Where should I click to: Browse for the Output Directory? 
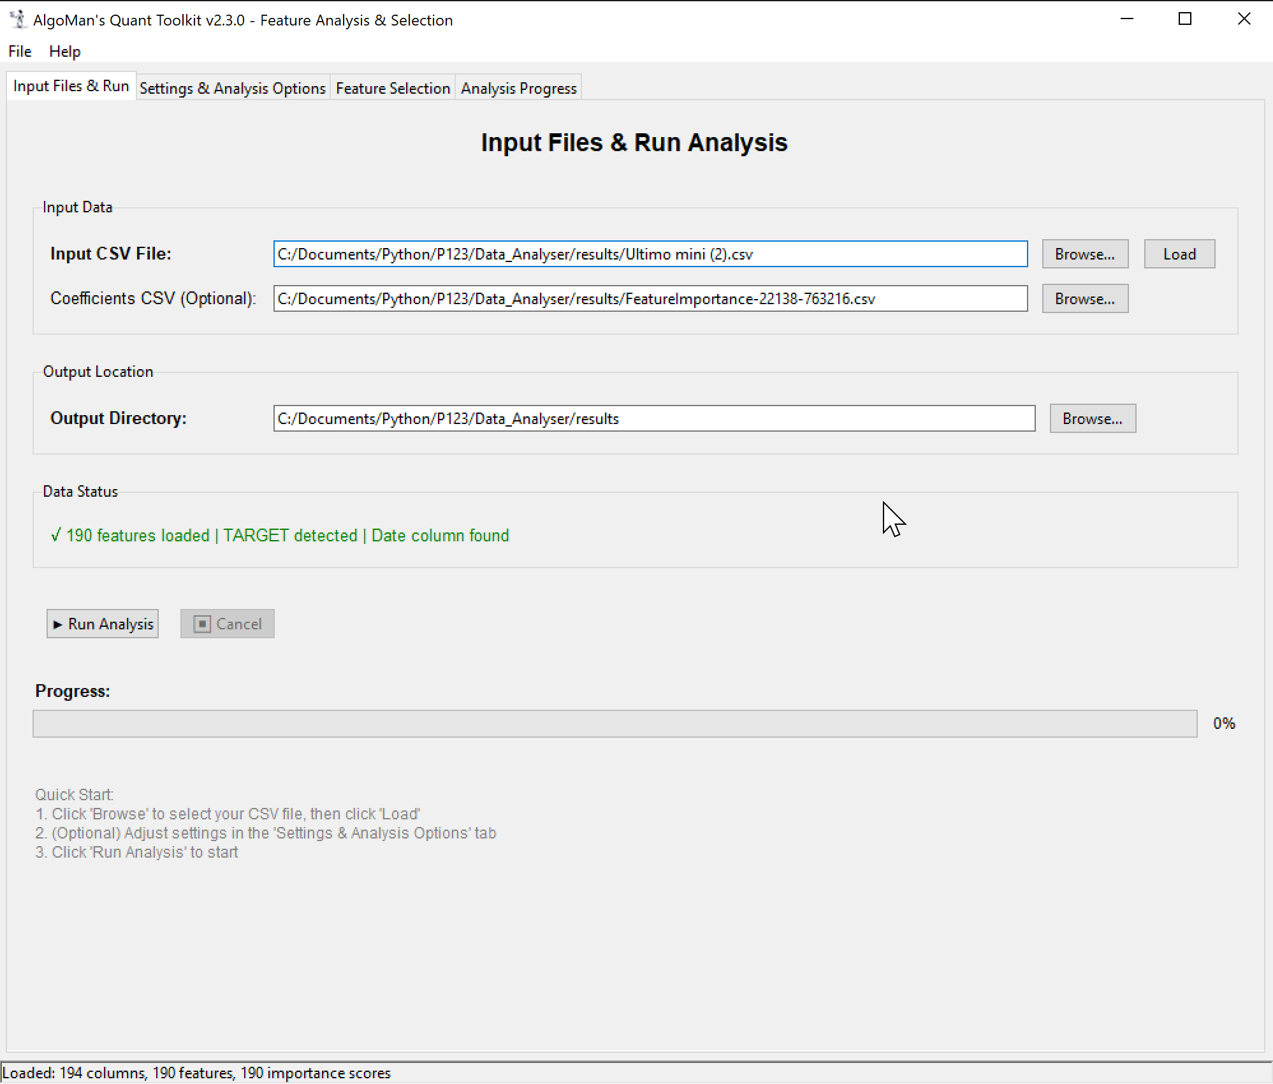1092,418
